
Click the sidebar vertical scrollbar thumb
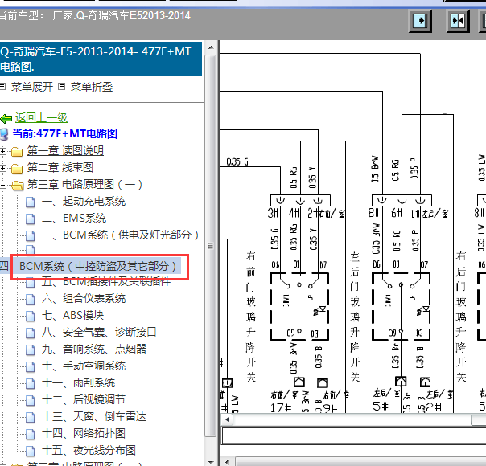(211, 246)
